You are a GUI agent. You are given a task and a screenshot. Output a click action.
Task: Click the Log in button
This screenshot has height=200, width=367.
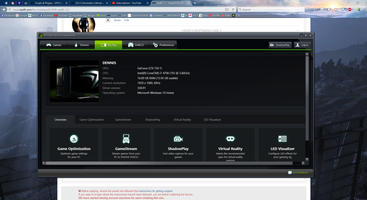pyautogui.click(x=302, y=45)
